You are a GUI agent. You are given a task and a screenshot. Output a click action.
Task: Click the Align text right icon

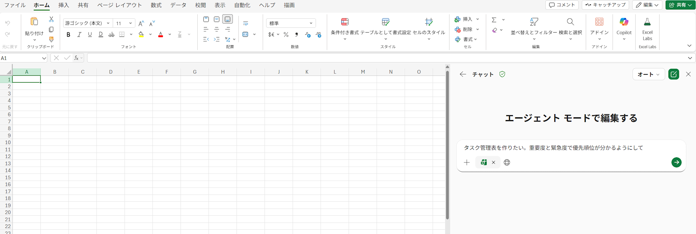(228, 30)
